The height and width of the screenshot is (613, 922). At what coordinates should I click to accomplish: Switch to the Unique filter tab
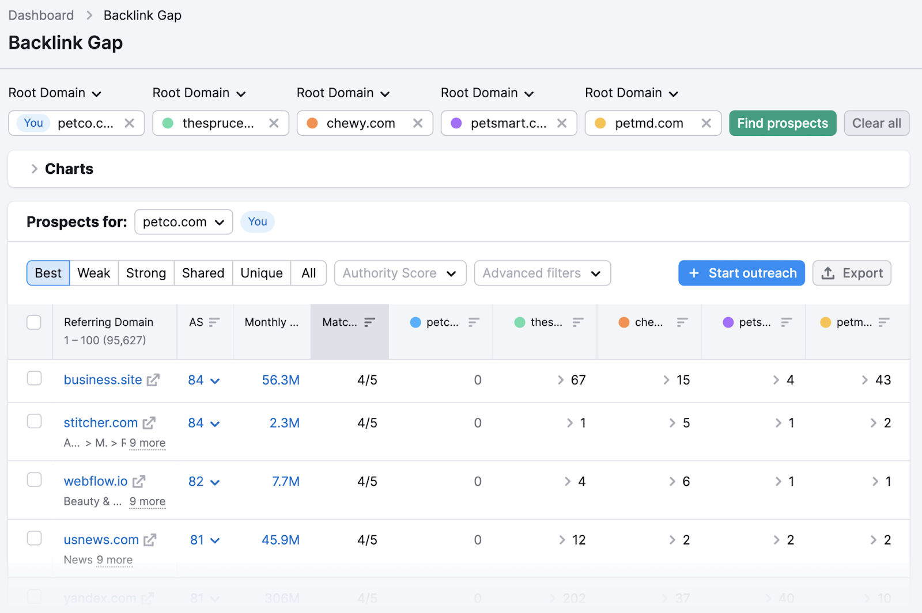tap(261, 273)
